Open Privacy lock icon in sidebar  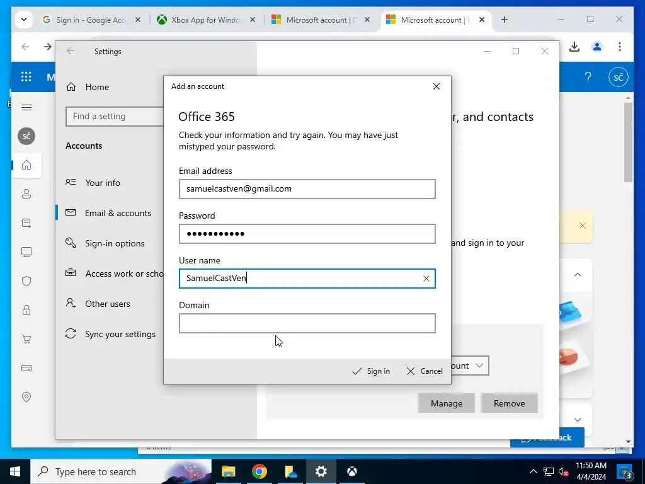tap(26, 310)
